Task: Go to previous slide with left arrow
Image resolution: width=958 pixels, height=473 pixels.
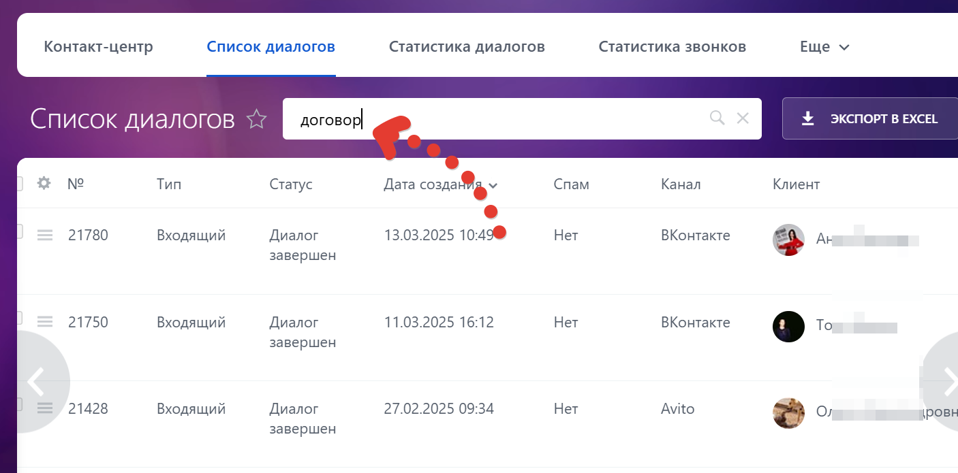Action: click(35, 382)
